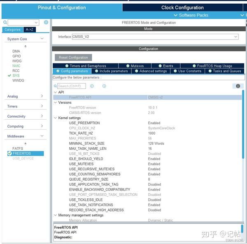Toggle USE_TICKLESS_IDLE Disabled value
This screenshot has width=247, height=244.
[154, 200]
